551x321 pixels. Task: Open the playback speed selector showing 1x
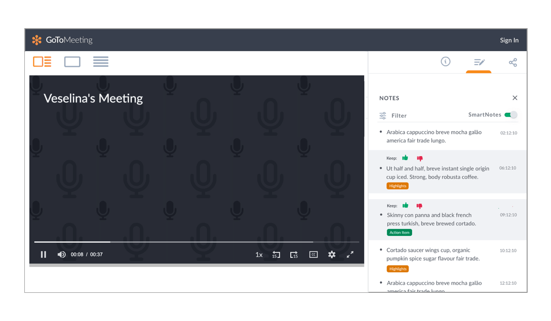click(258, 255)
